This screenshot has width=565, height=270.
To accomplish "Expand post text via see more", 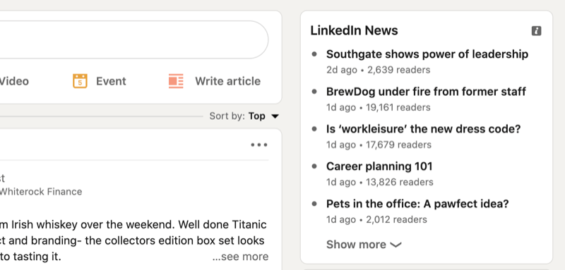I will click(240, 257).
